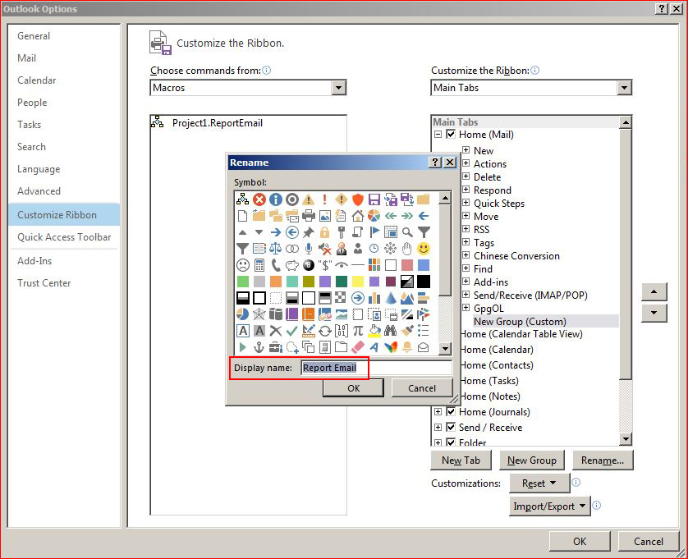Viewport: 688px width, 559px height.
Task: Choose the piggy bank symbol
Action: pyautogui.click(x=292, y=265)
